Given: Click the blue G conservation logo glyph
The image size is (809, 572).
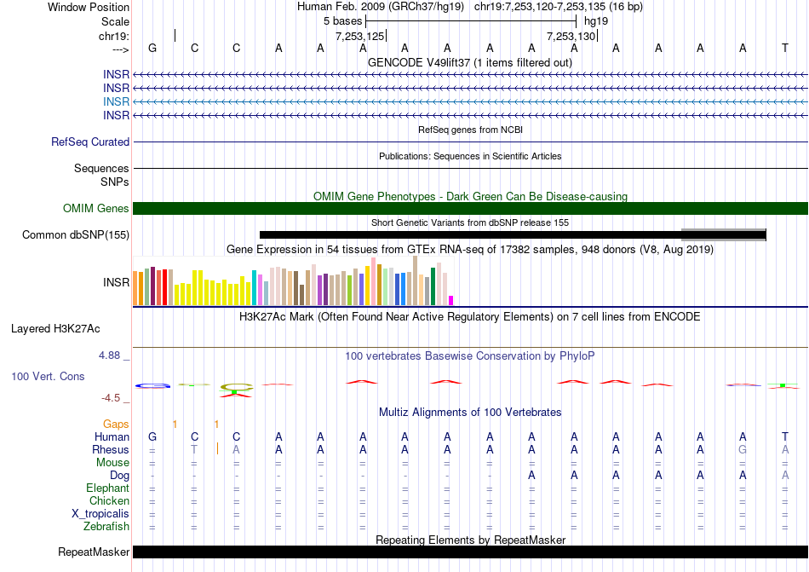Looking at the screenshot, I should [152, 385].
